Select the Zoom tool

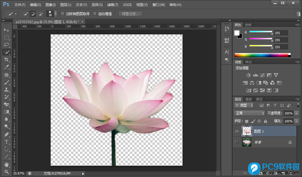pyautogui.click(x=7, y=172)
